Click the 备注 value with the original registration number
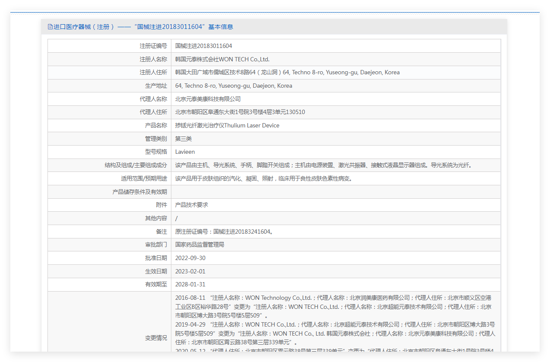Image resolution: width=550 pixels, height=362 pixels. coord(224,232)
